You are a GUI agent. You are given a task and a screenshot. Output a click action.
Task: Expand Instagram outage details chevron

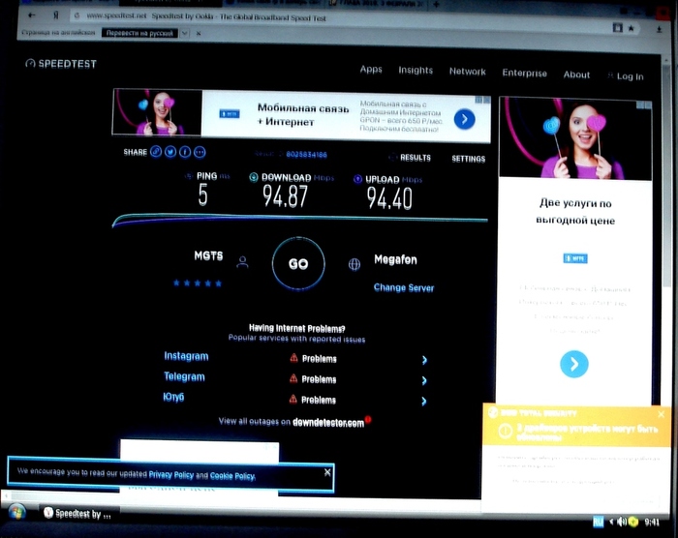(424, 360)
